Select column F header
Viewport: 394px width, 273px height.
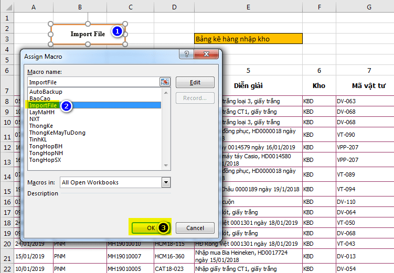pyautogui.click(x=319, y=7)
